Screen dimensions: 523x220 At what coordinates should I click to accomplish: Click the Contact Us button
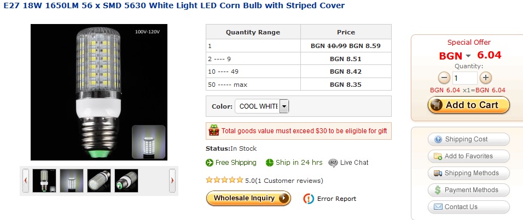tap(468, 207)
